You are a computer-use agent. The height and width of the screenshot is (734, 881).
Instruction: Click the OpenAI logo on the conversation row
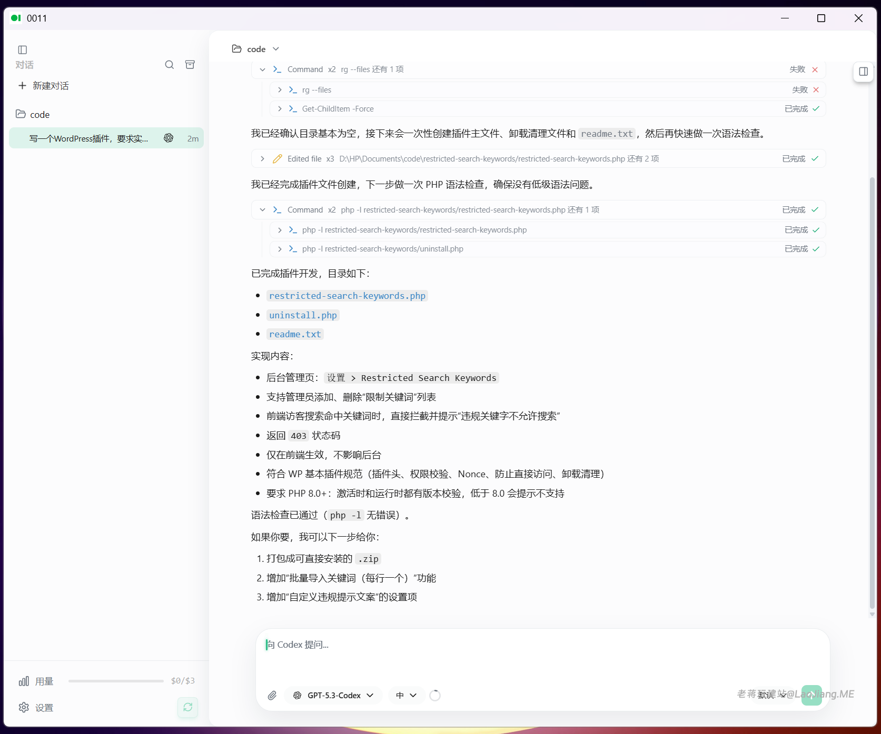[x=169, y=138]
